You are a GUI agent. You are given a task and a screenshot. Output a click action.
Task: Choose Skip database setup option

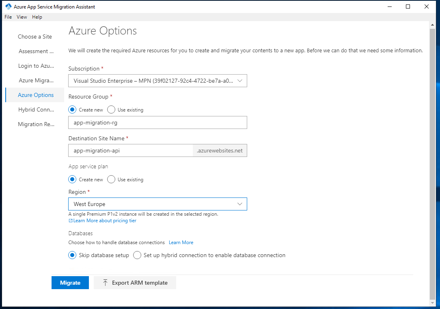click(x=72, y=255)
